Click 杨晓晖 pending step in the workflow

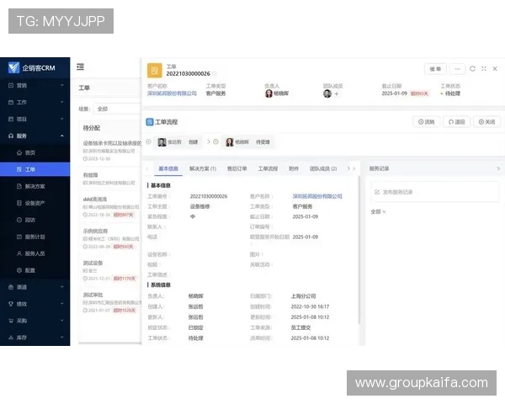point(248,142)
